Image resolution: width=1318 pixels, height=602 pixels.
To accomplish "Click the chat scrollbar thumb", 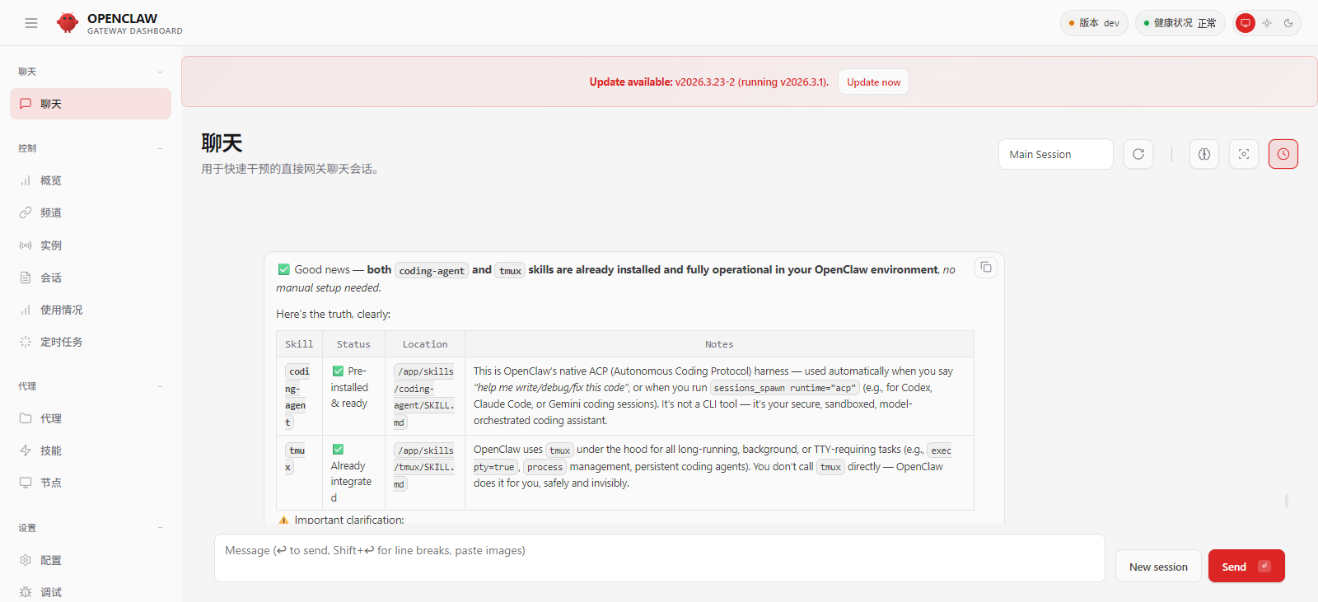I will 1287,501.
